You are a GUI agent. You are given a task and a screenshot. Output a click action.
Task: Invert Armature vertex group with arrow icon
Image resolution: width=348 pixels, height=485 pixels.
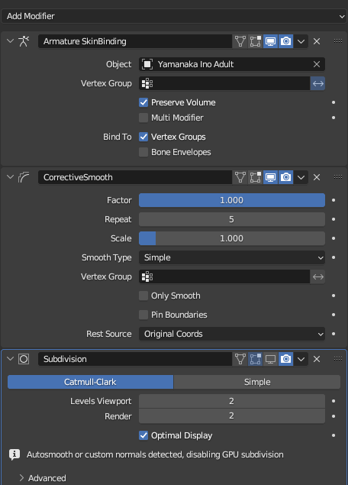pos(317,83)
